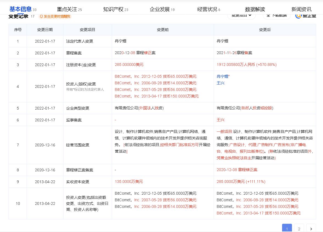Click the 经营范围变更 item in row 7
Screen dimensions: 323x232
click(x=78, y=145)
